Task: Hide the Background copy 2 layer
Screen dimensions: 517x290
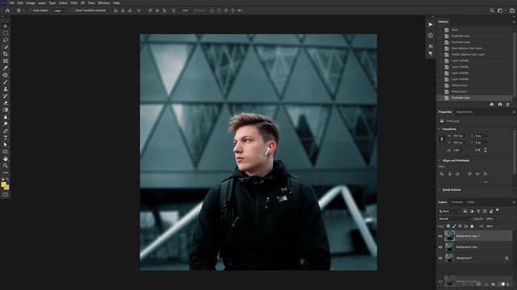Action: coord(440,236)
